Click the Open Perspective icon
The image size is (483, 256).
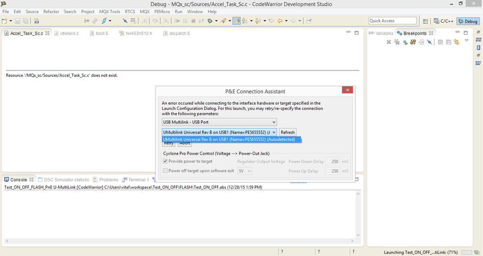(x=425, y=21)
